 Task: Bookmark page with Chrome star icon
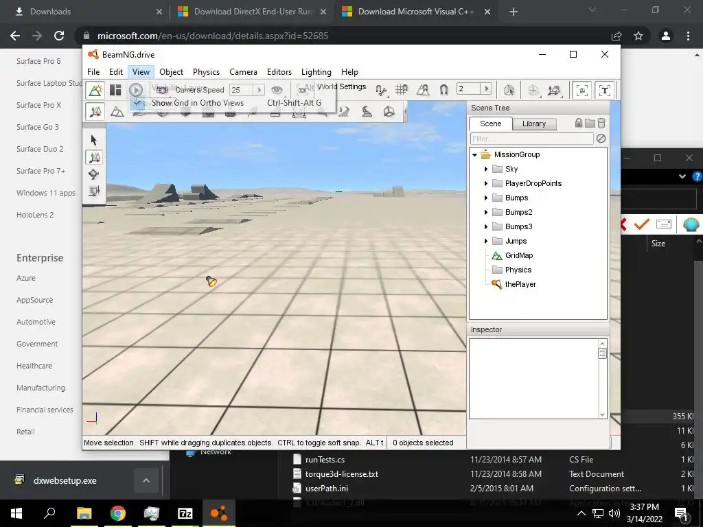638,36
